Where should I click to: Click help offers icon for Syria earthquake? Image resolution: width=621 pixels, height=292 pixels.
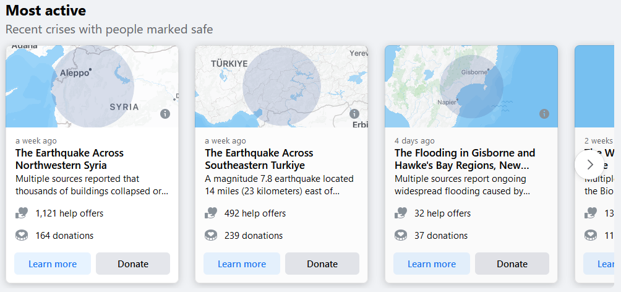tap(21, 213)
